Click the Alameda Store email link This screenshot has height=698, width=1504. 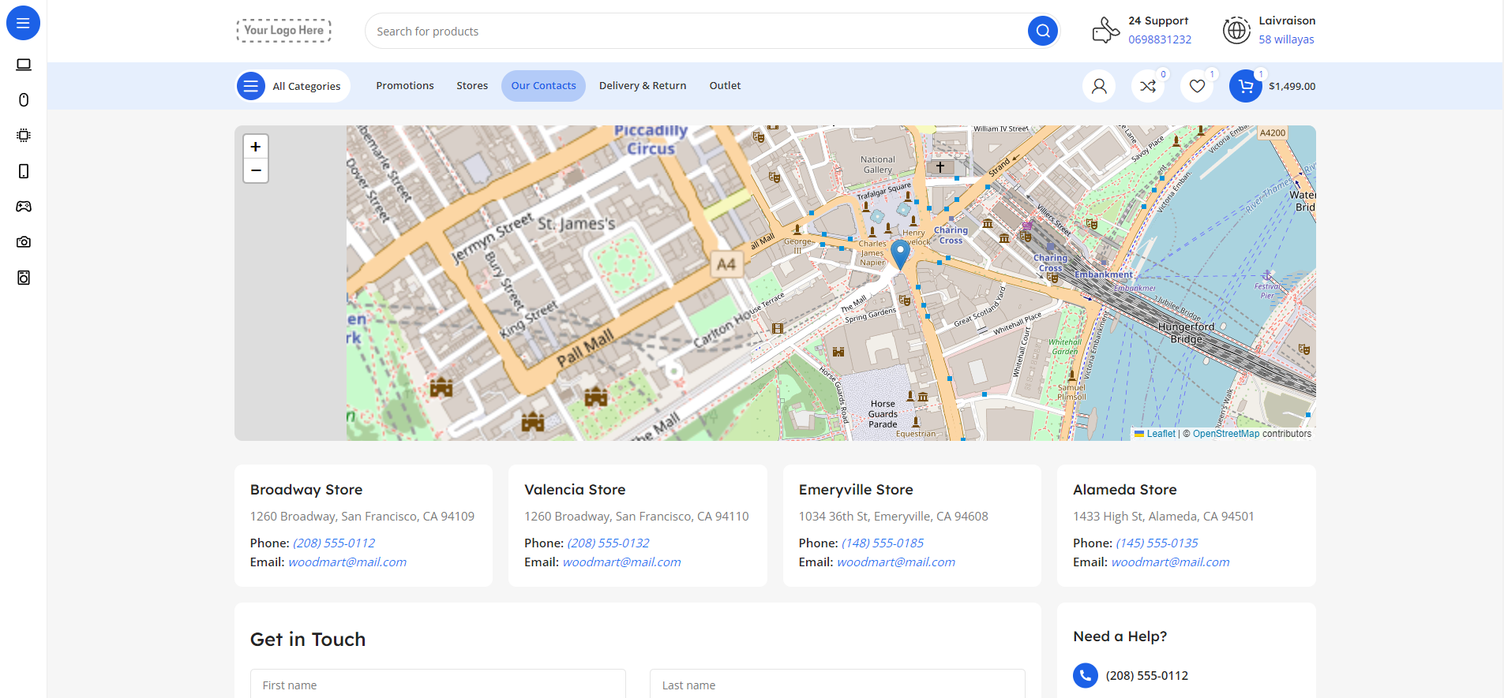(1170, 562)
